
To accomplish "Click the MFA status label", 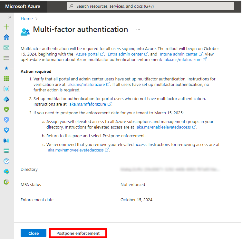I will [x=31, y=184].
